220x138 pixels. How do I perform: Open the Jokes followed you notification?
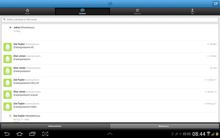110,32
